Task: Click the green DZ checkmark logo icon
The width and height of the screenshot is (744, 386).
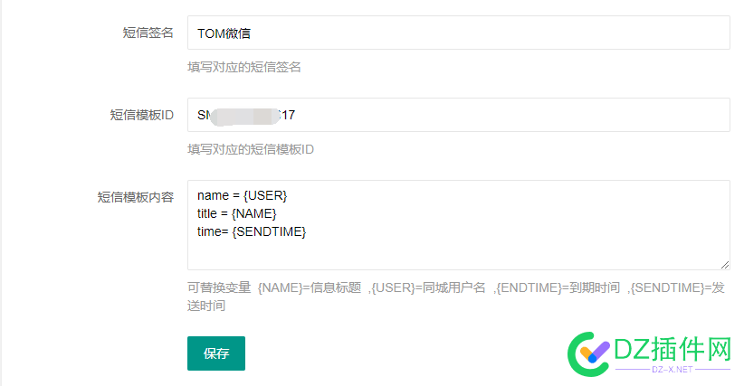Action: [x=588, y=353]
